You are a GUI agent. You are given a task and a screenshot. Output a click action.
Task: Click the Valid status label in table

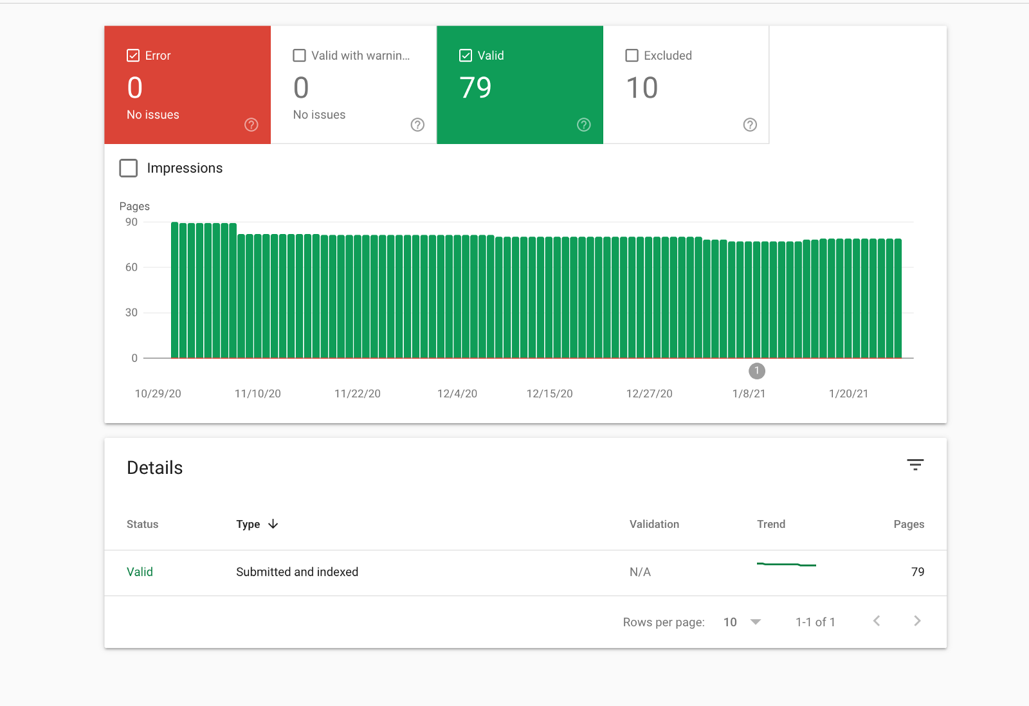tap(140, 572)
